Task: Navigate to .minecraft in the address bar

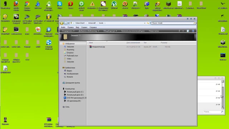Action: point(92,23)
